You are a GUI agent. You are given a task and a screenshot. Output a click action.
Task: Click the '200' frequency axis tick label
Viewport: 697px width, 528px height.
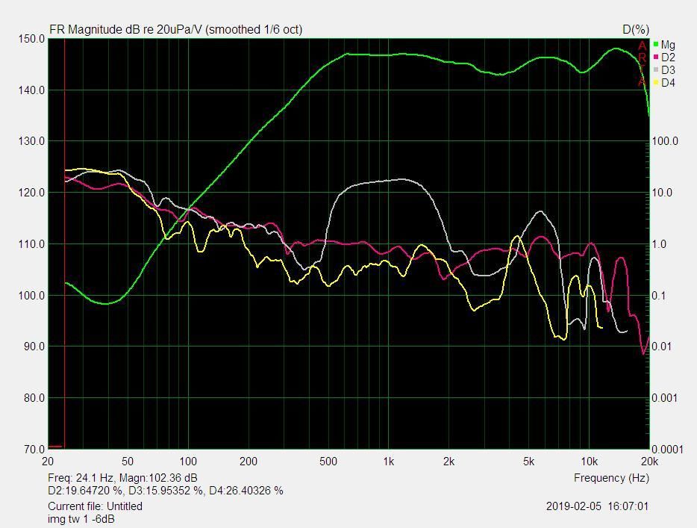coord(249,462)
